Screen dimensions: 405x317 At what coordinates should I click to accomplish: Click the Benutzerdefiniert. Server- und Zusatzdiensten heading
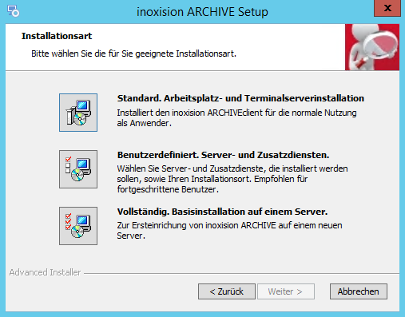point(223,155)
